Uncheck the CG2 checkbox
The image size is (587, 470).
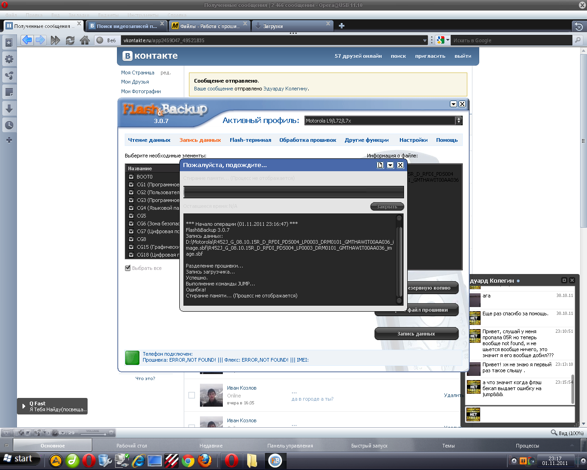click(131, 192)
